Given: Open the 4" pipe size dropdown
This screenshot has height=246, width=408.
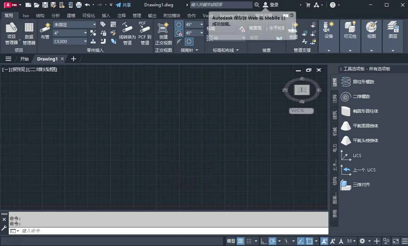Looking at the screenshot, I should (70, 33).
